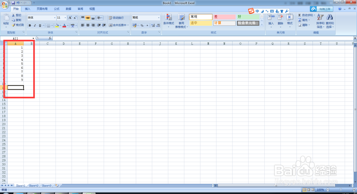
Task: Apply percent style
Action: 142,25
